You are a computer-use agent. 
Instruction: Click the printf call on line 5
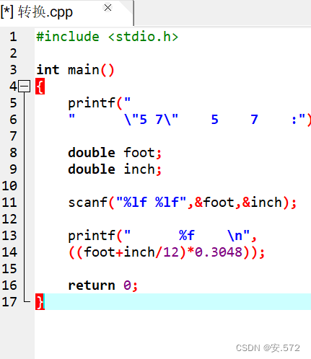coord(100,103)
